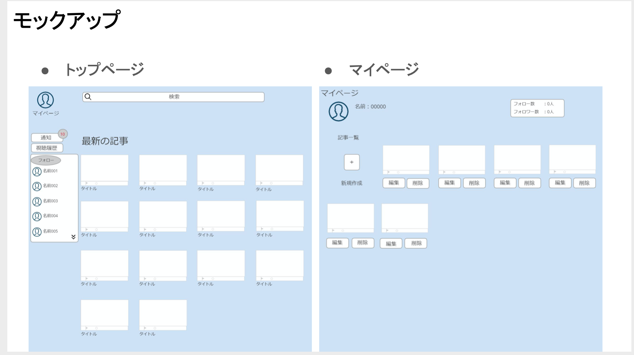Click the magnifier icon in the search bar
This screenshot has height=355, width=634.
click(88, 97)
